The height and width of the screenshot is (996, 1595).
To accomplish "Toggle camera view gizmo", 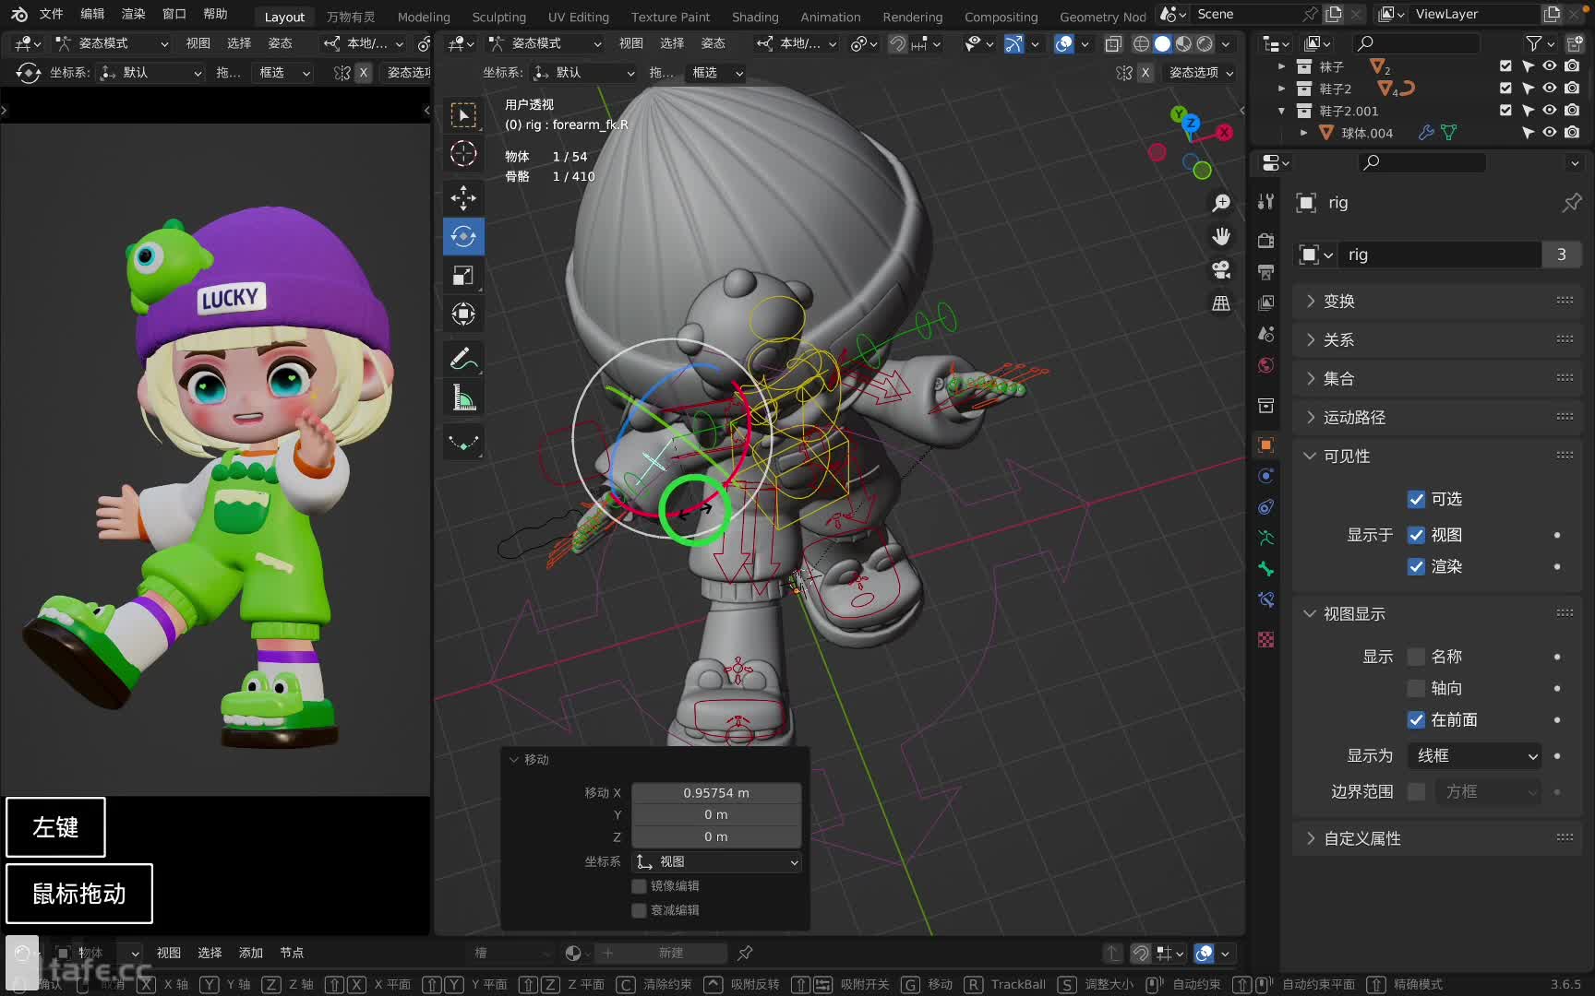I will coord(1221,269).
